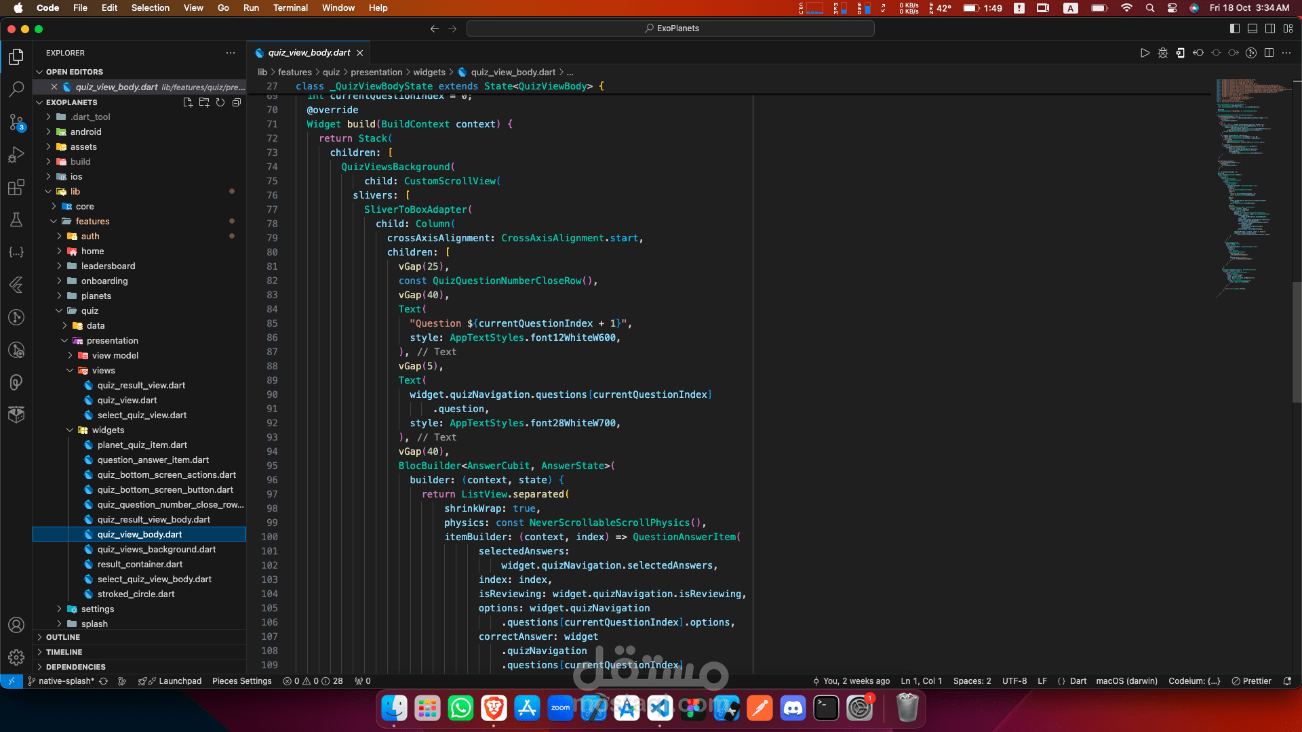
Task: Open the Search view in activity bar
Action: tap(16, 89)
